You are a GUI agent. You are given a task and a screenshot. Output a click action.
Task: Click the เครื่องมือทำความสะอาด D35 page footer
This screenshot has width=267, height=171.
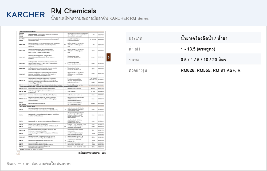[x=92, y=153]
